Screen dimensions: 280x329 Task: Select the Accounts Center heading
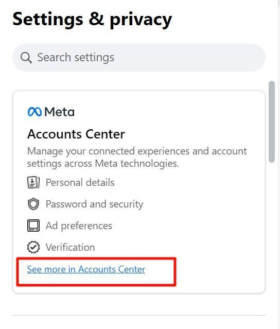coord(76,134)
